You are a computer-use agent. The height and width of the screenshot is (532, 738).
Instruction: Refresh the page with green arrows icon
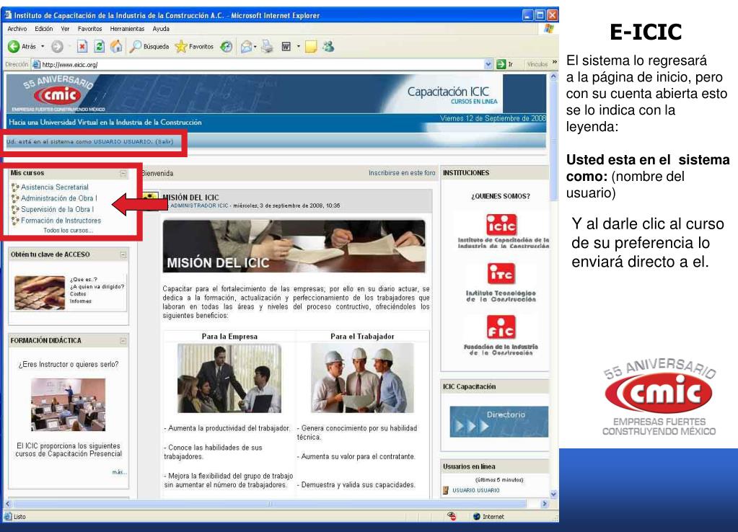(x=99, y=46)
